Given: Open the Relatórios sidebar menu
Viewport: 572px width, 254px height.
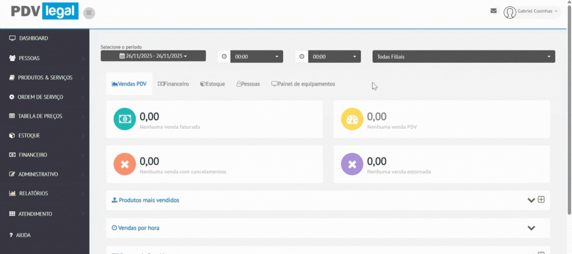Looking at the screenshot, I should pyautogui.click(x=34, y=193).
